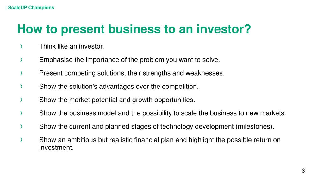Click the chevron bullet beside "Show the solution's advantages"

tap(21, 86)
